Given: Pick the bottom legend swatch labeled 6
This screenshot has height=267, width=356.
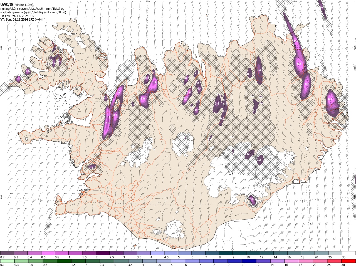Looking at the screenshot, I should [192, 261].
